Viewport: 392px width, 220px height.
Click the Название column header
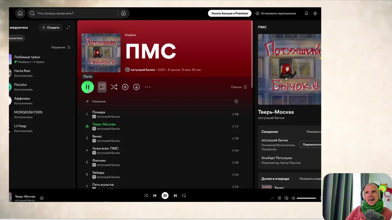tap(99, 101)
